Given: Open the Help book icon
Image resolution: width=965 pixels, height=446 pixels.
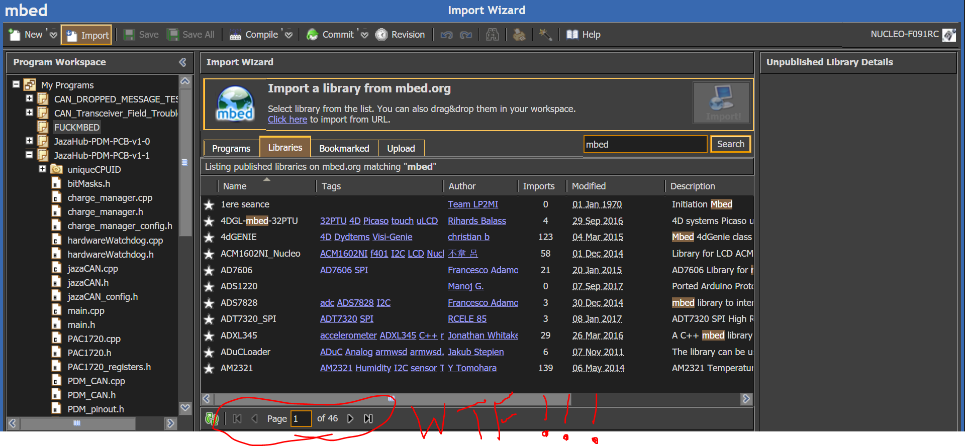Looking at the screenshot, I should (572, 35).
